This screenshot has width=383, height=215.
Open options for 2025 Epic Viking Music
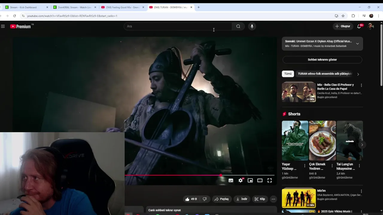[x=361, y=212]
